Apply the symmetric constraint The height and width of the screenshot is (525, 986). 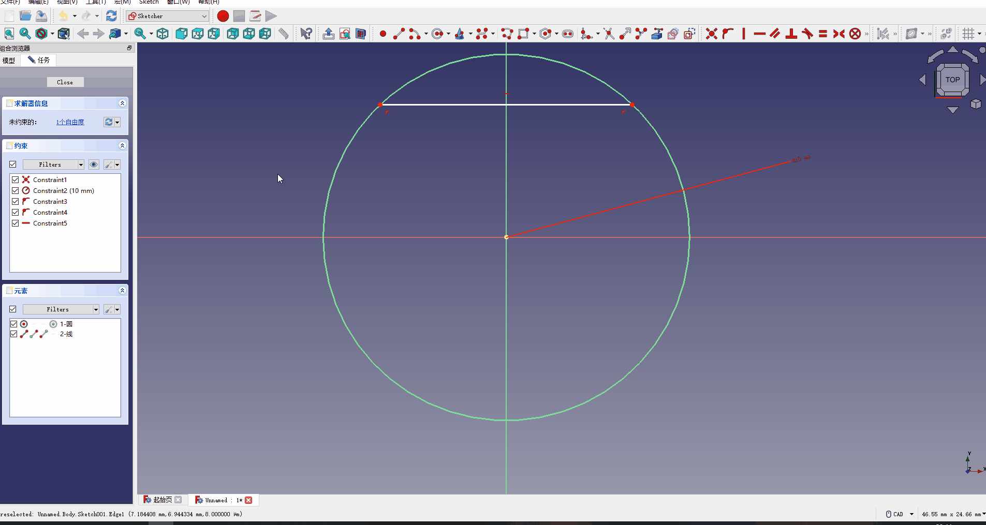(839, 34)
